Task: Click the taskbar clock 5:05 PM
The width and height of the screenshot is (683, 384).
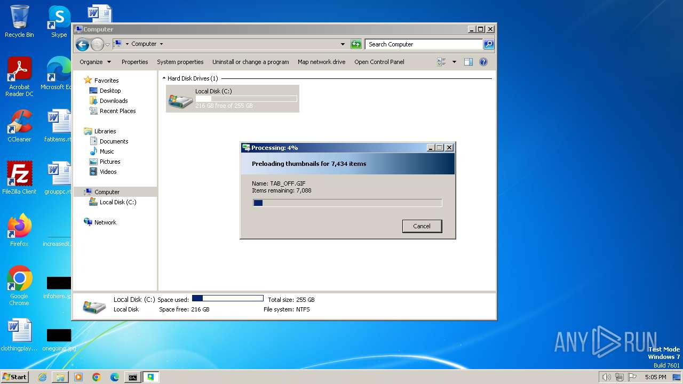Action: coord(656,377)
